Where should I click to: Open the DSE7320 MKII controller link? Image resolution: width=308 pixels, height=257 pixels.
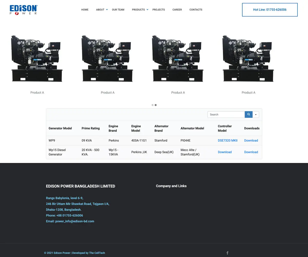(228, 141)
